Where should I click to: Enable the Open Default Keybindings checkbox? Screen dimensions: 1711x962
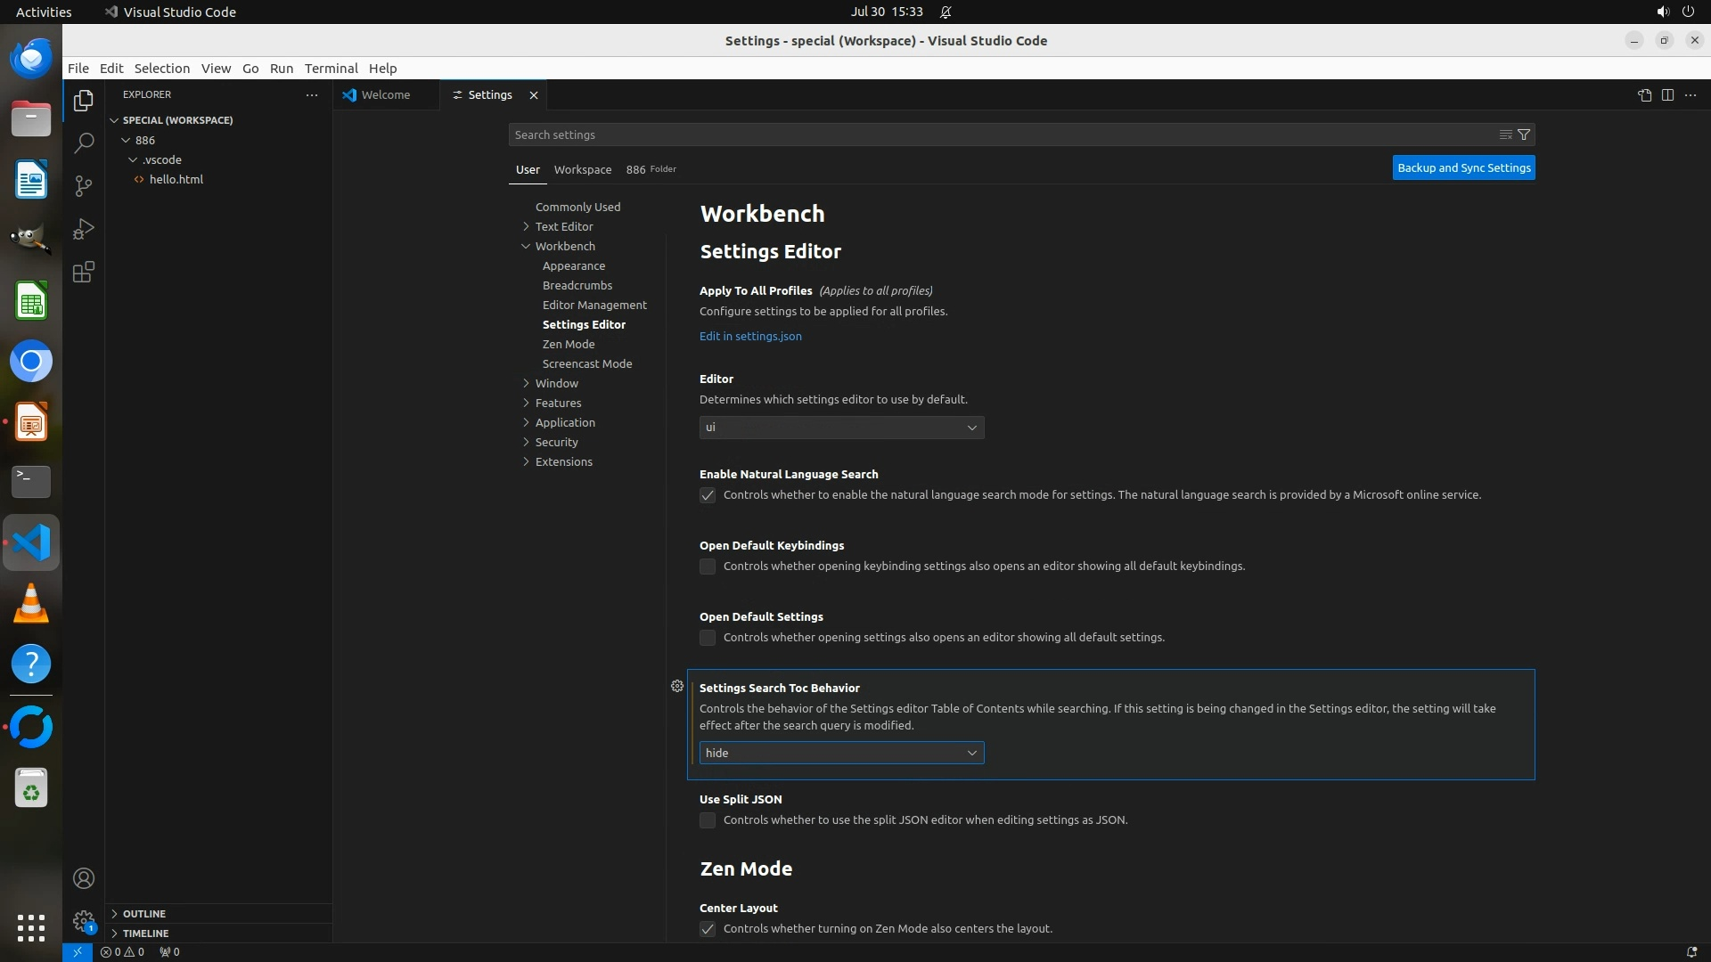(708, 567)
